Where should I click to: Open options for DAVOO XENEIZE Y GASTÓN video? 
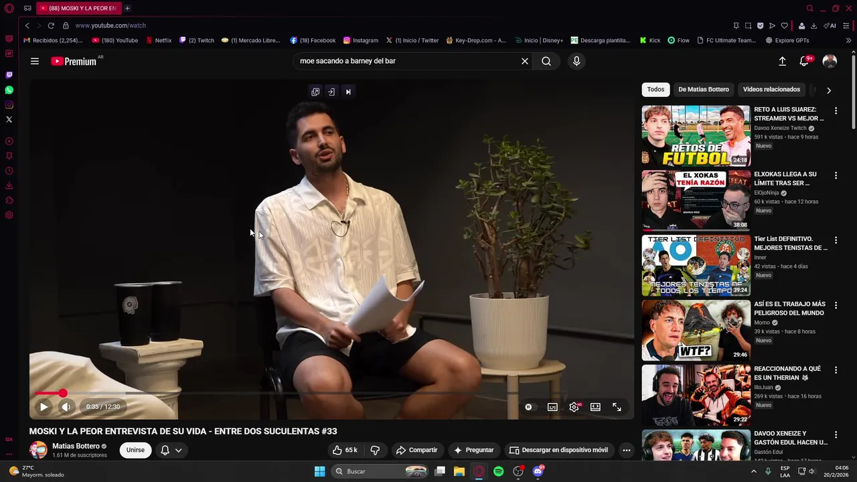pos(836,435)
